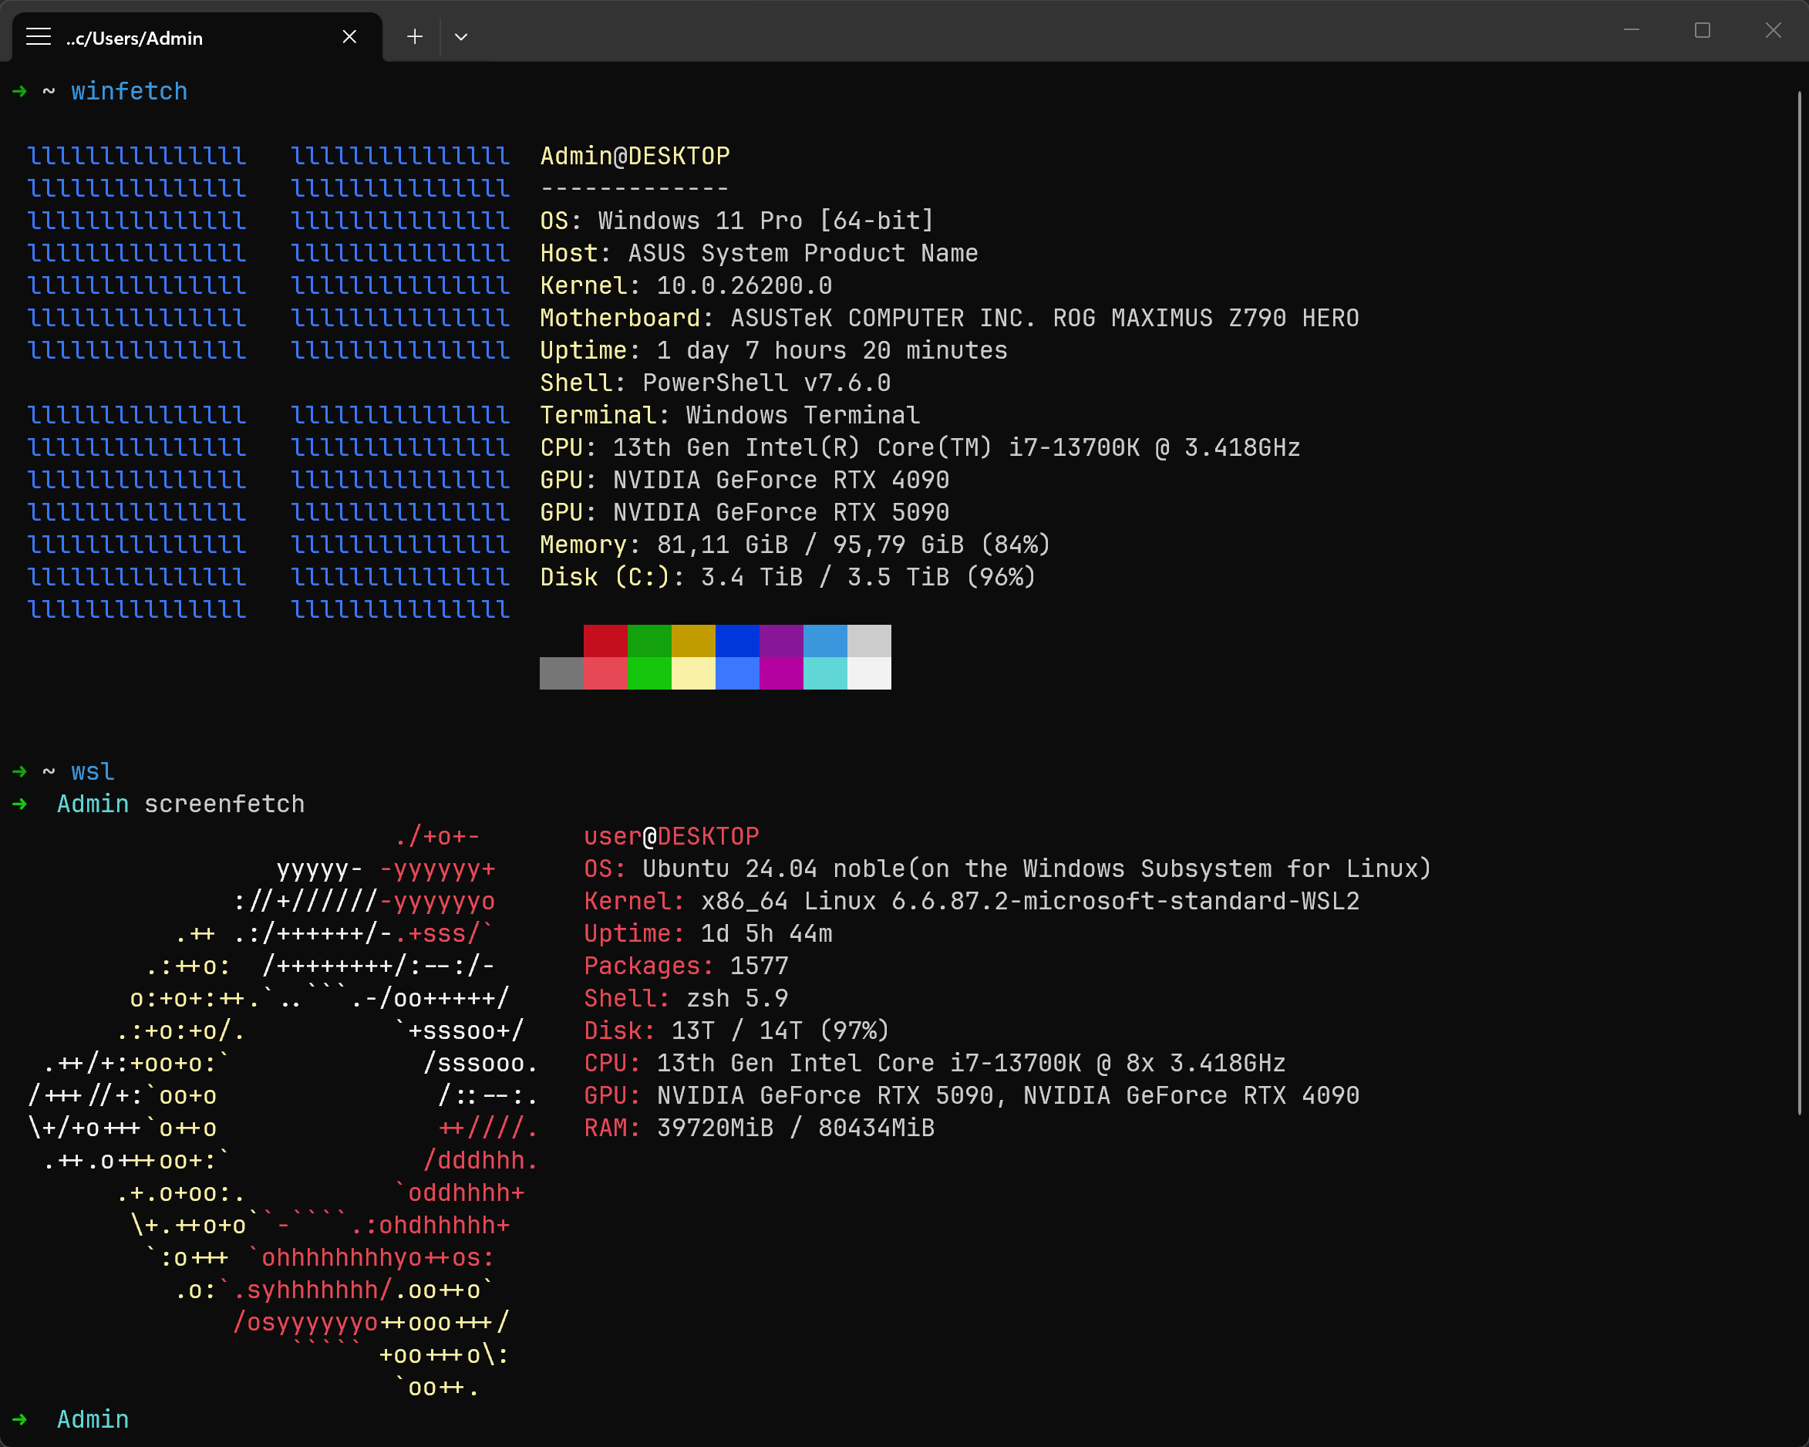Image resolution: width=1809 pixels, height=1447 pixels.
Task: Click OS: Ubuntu 24.04 noble line
Action: 1008,869
